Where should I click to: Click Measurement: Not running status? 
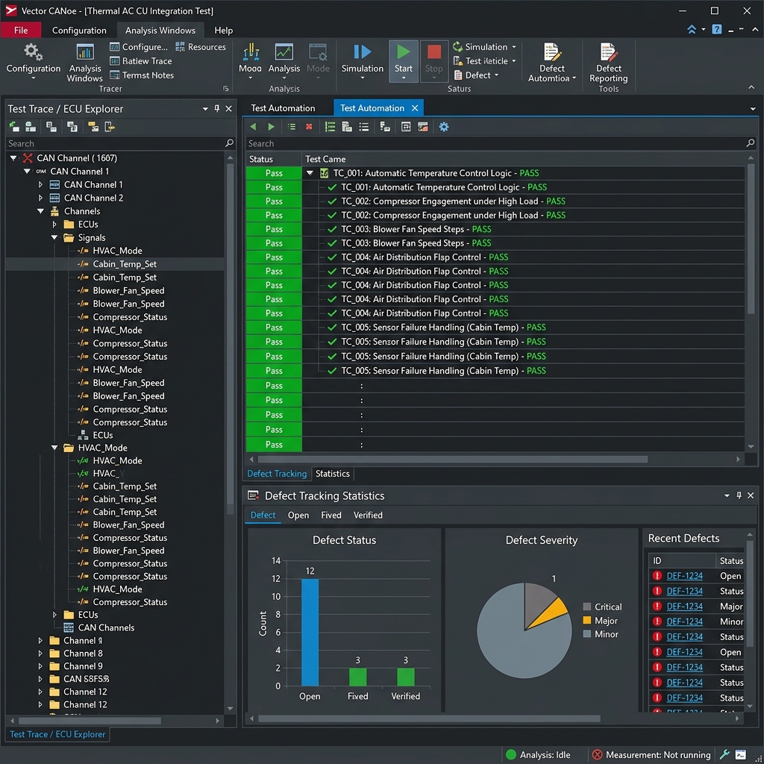coord(651,754)
